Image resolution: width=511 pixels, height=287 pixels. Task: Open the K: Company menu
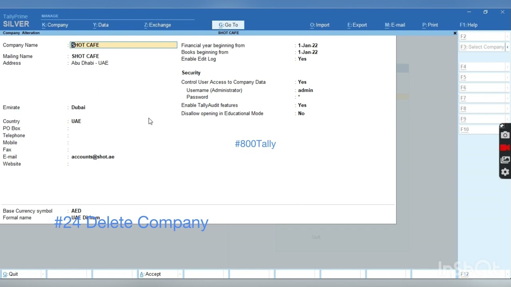[x=55, y=25]
